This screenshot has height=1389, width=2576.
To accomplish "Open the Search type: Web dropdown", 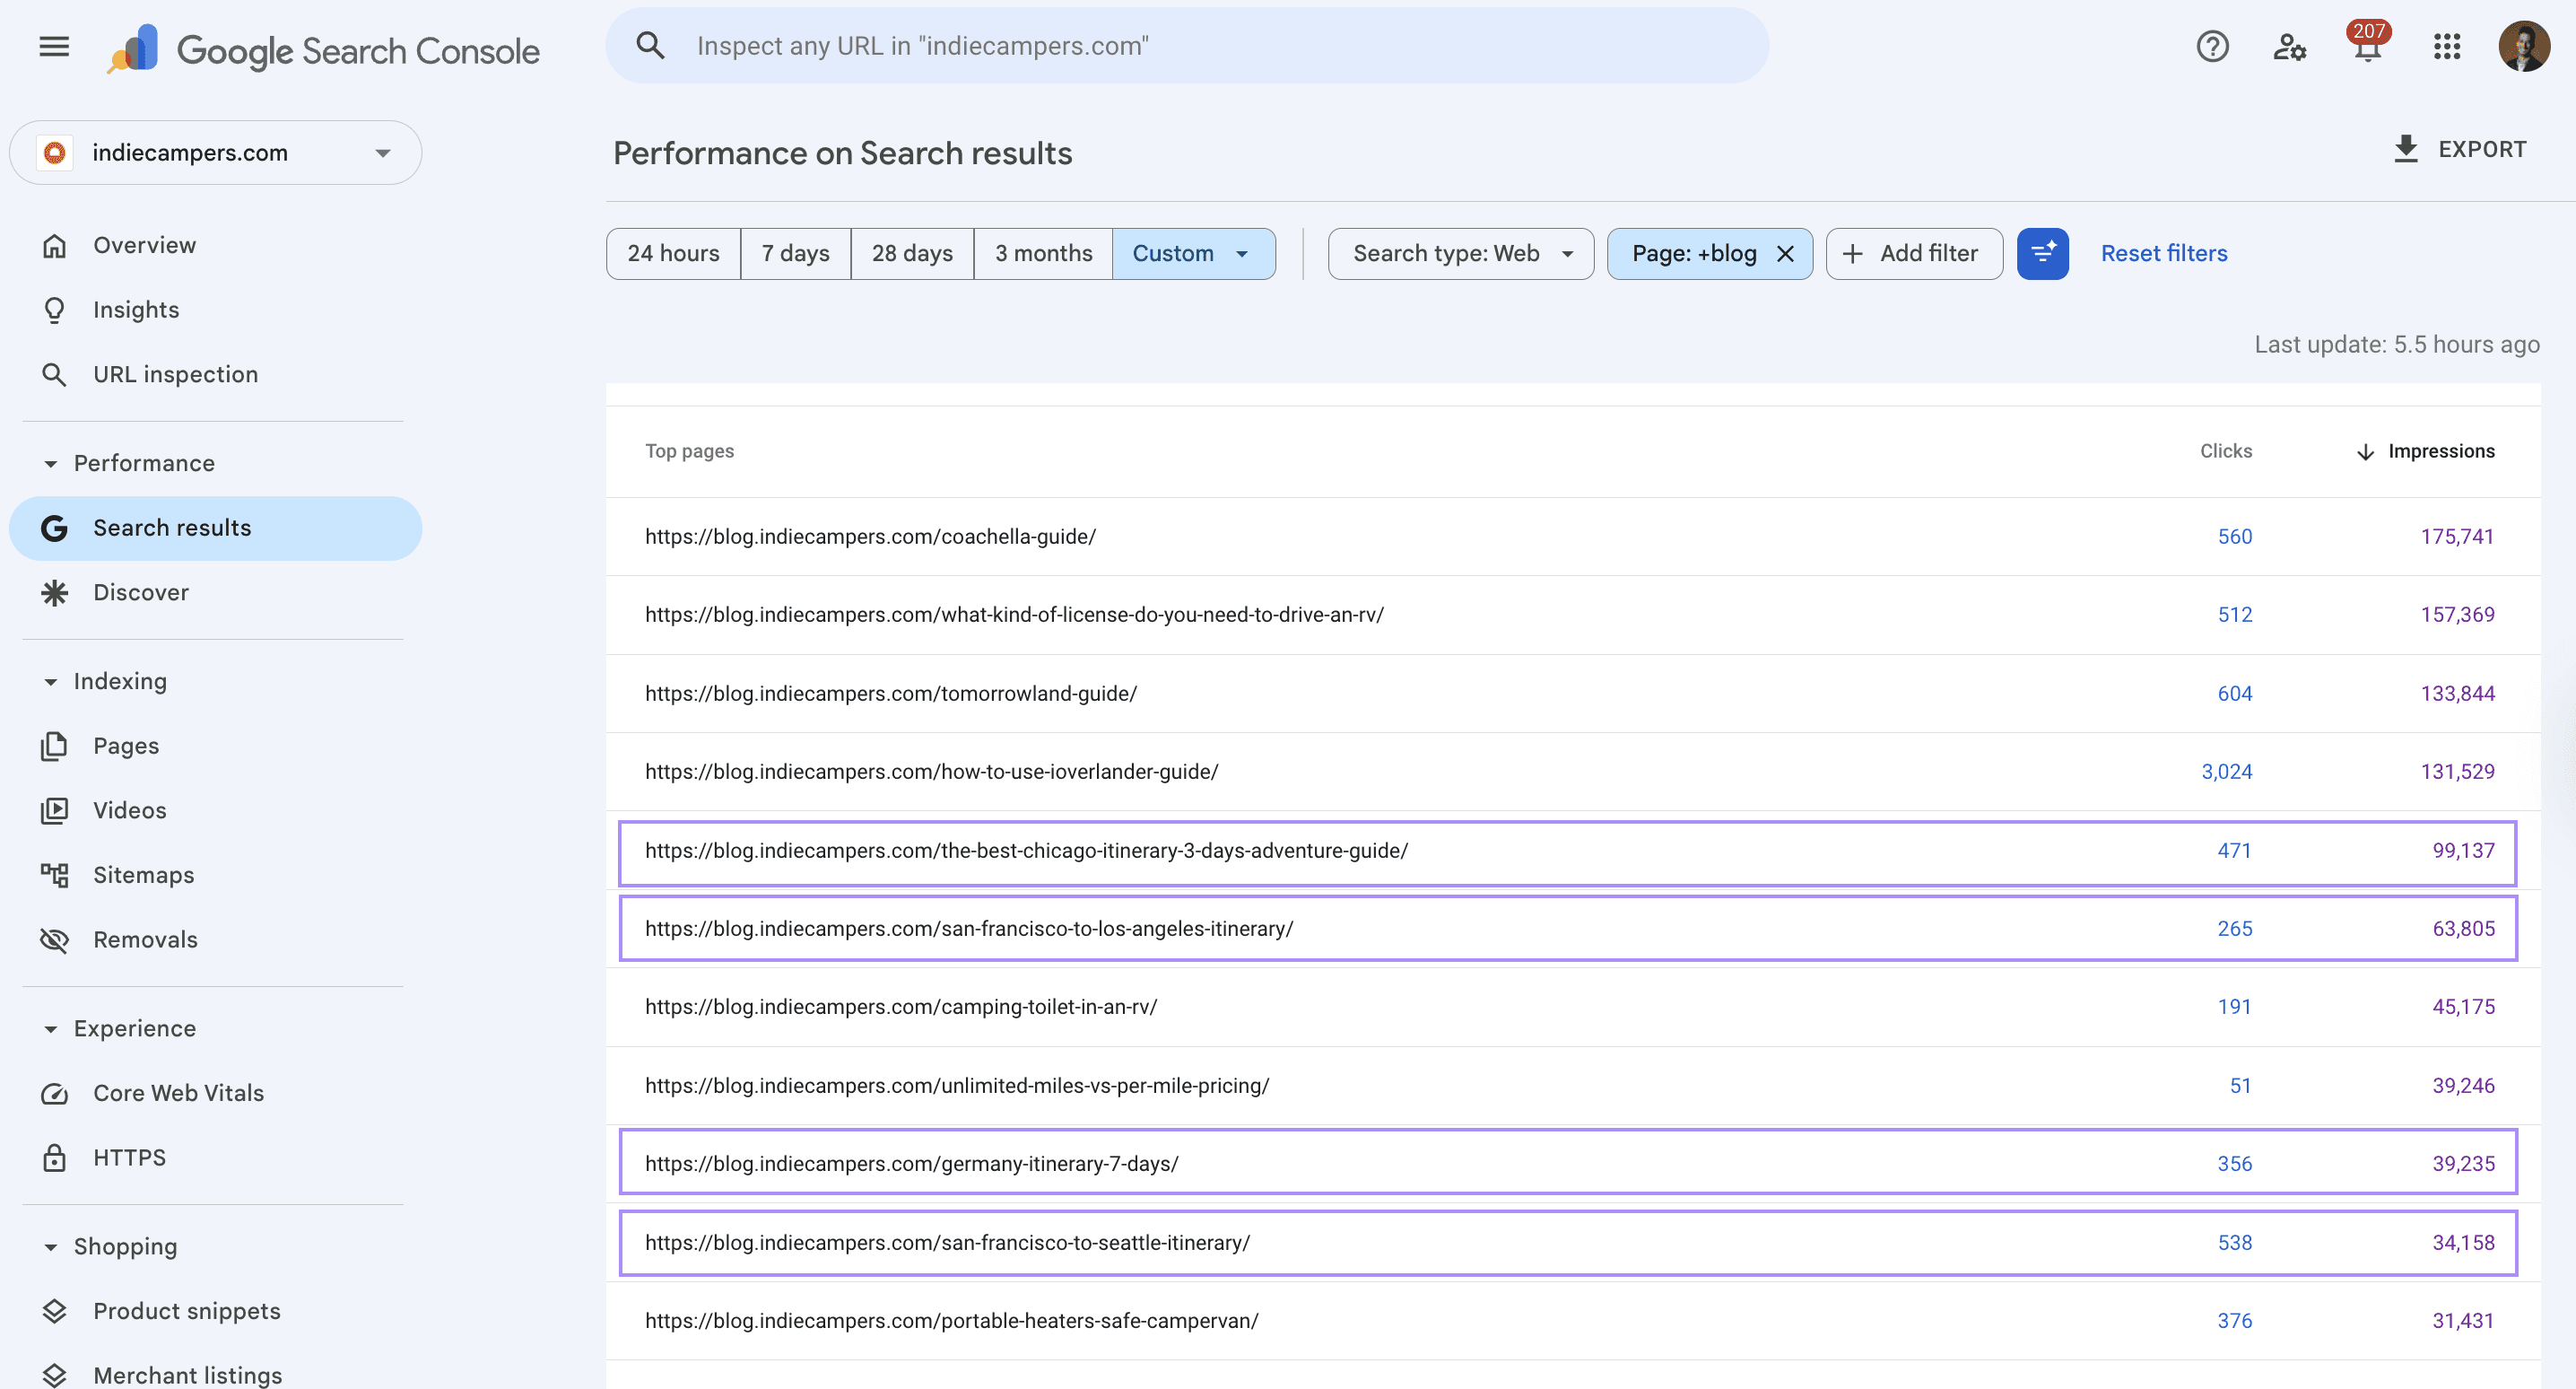I will click(x=1460, y=253).
